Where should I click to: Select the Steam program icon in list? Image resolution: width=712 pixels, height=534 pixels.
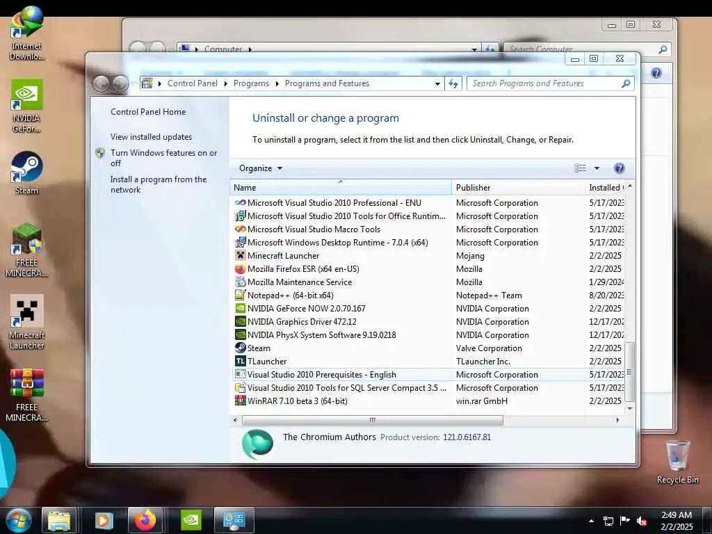240,348
